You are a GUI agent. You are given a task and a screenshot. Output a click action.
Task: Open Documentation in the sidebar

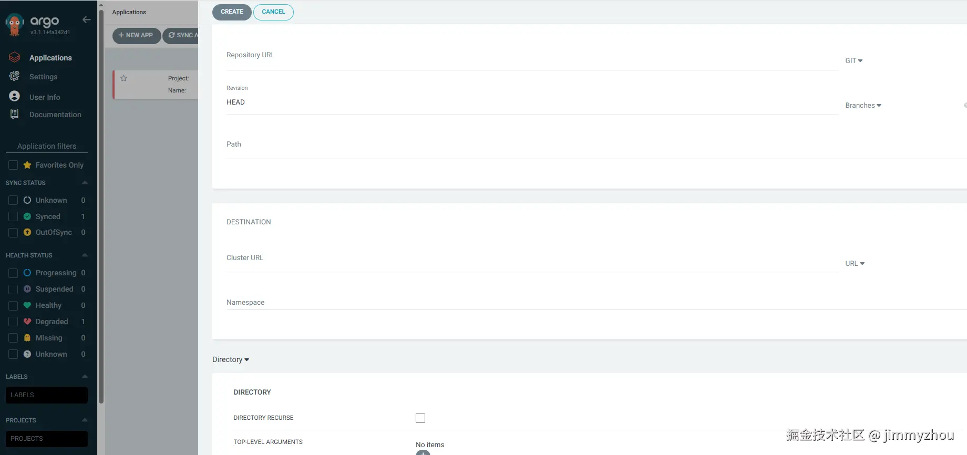click(55, 115)
